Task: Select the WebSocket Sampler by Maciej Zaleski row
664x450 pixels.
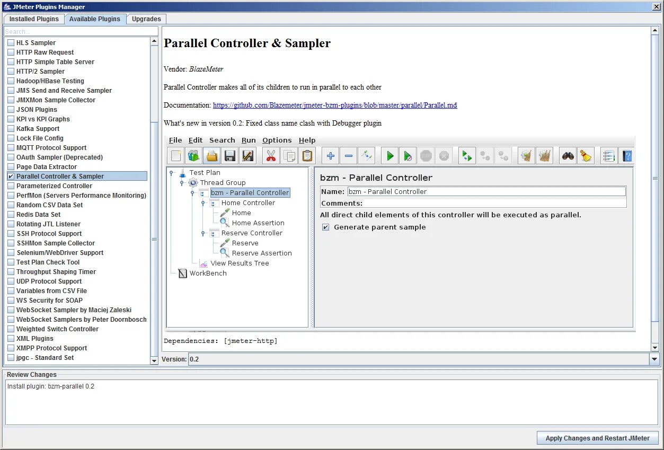Action: tap(77, 310)
